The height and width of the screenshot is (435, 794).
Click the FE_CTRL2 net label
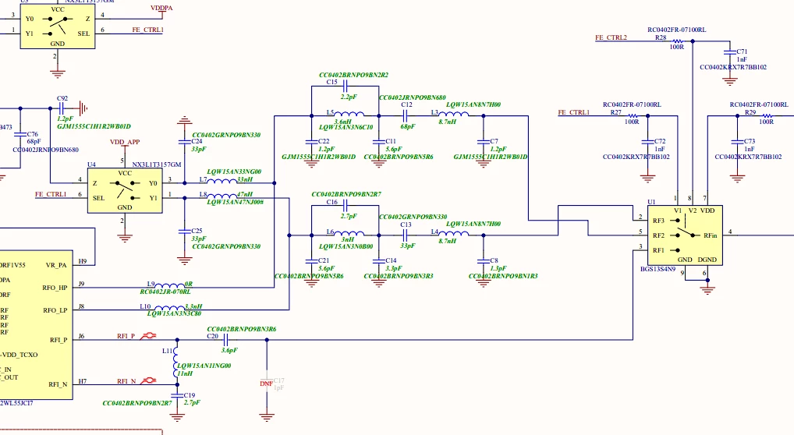pyautogui.click(x=611, y=37)
